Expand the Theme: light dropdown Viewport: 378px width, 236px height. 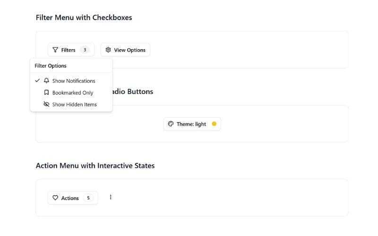pyautogui.click(x=191, y=124)
